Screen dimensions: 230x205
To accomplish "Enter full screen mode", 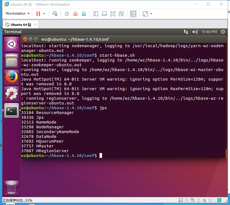I will (x=113, y=14).
